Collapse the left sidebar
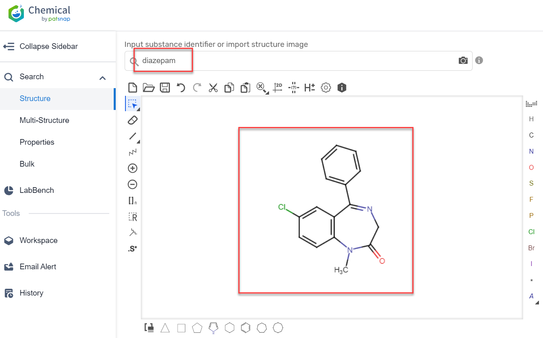The height and width of the screenshot is (338, 543). coord(49,46)
